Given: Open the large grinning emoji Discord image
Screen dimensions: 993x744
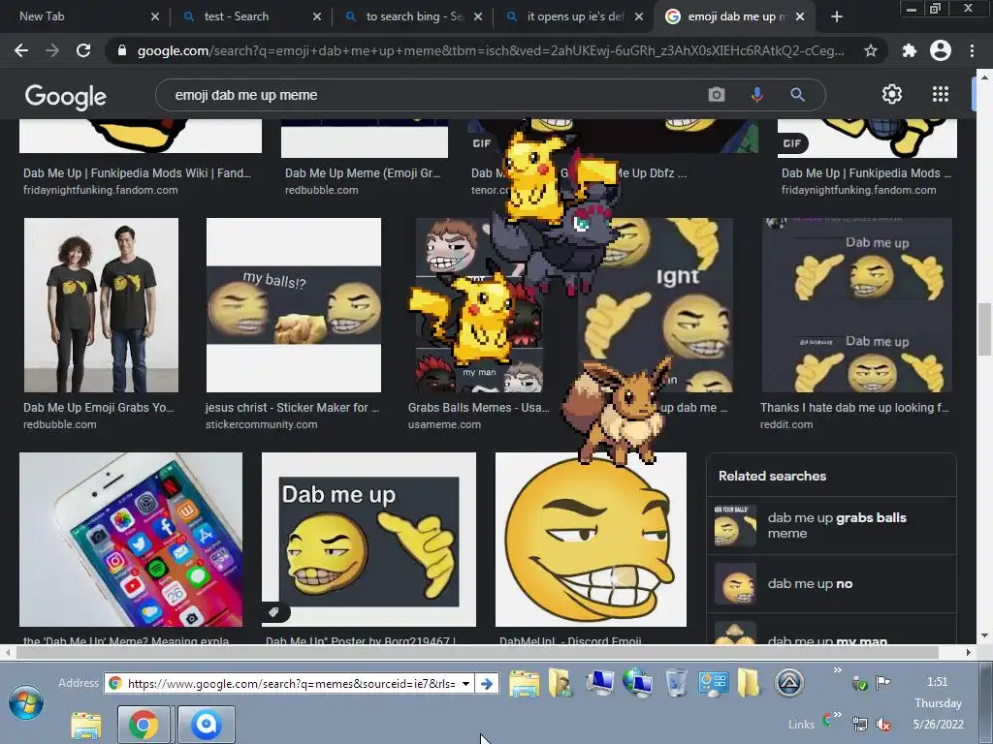Looking at the screenshot, I should point(591,539).
